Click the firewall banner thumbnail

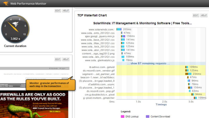[x=34, y=104]
